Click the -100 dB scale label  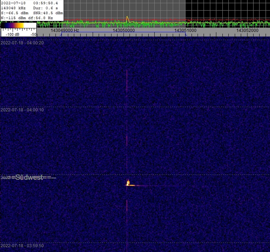pos(13,34)
